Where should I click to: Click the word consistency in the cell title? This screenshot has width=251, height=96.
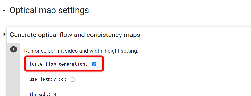[x=105, y=35]
